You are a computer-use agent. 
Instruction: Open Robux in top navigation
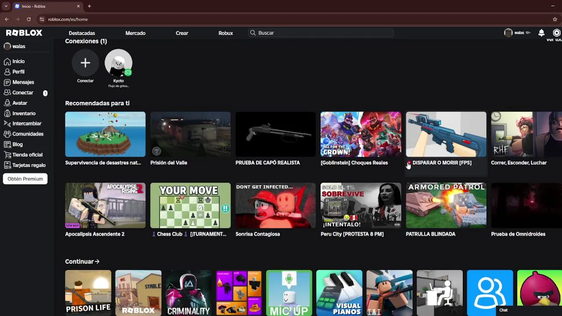[x=226, y=33]
